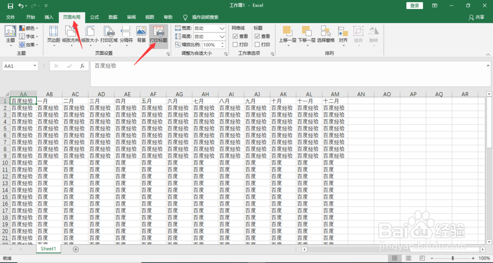Viewport: 493px width, 263px height.
Task: Open the Quick Access Toolbar customize dropdown
Action: [x=46, y=5]
